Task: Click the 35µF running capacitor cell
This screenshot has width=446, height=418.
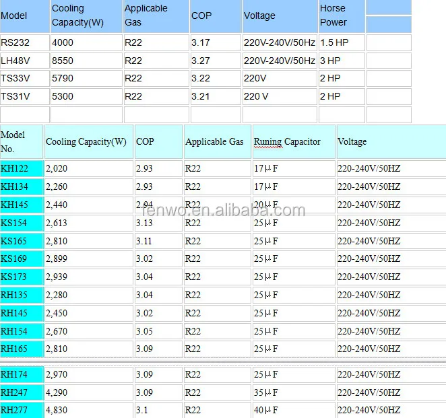Action: [x=265, y=392]
